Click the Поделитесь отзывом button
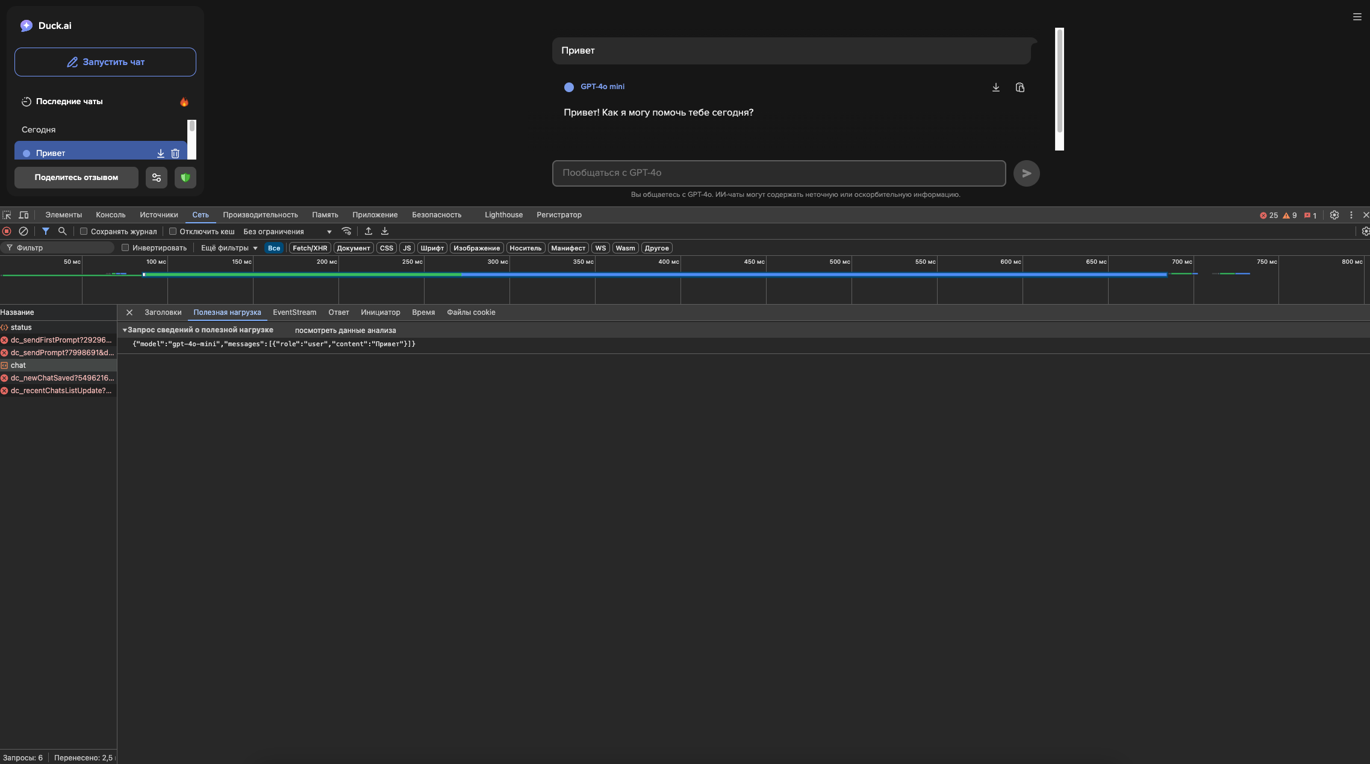Image resolution: width=1370 pixels, height=764 pixels. 76,178
